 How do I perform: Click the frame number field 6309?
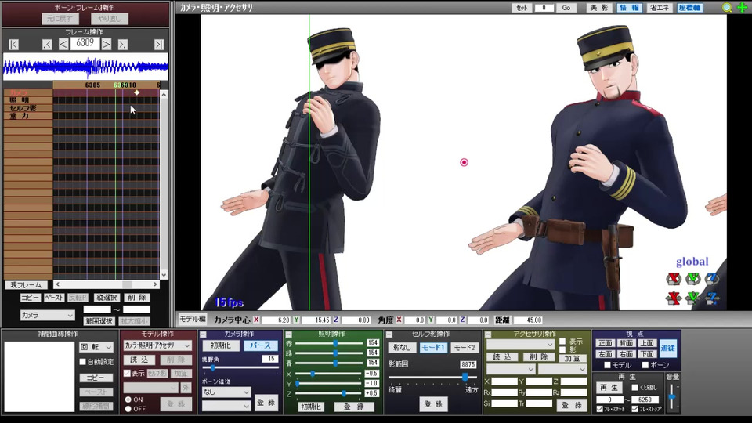pyautogui.click(x=85, y=44)
